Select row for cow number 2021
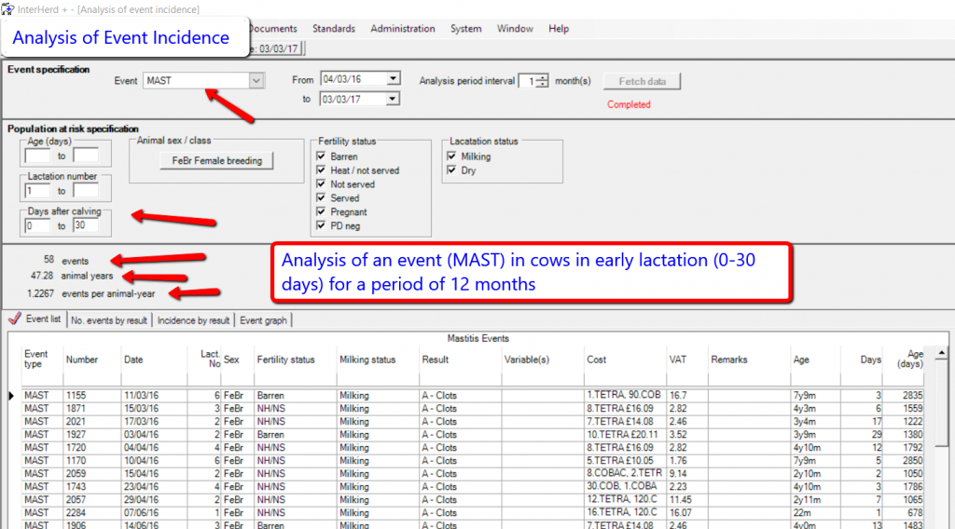This screenshot has height=529, width=955. [x=473, y=421]
